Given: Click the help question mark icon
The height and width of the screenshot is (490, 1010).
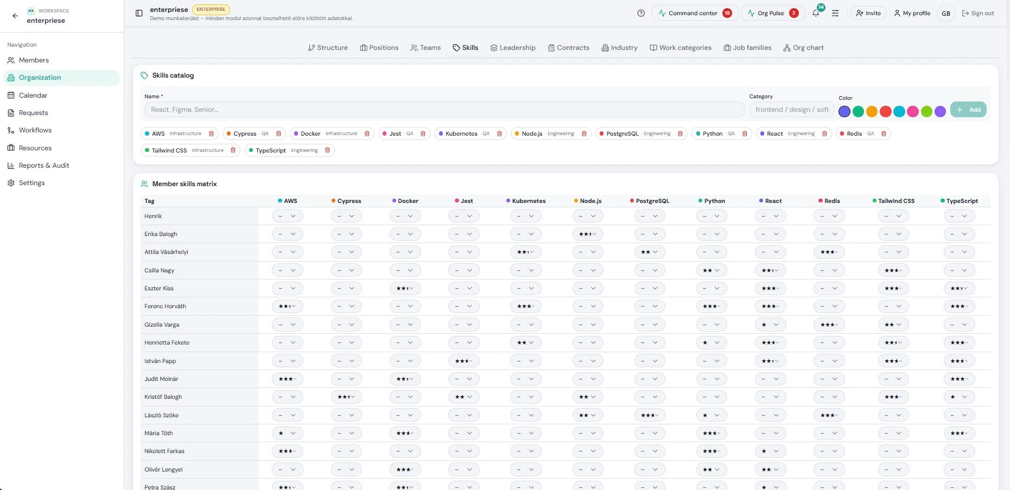Looking at the screenshot, I should (641, 13).
